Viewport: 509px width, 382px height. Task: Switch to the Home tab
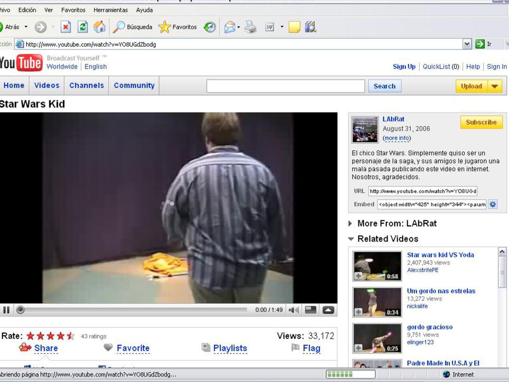14,86
